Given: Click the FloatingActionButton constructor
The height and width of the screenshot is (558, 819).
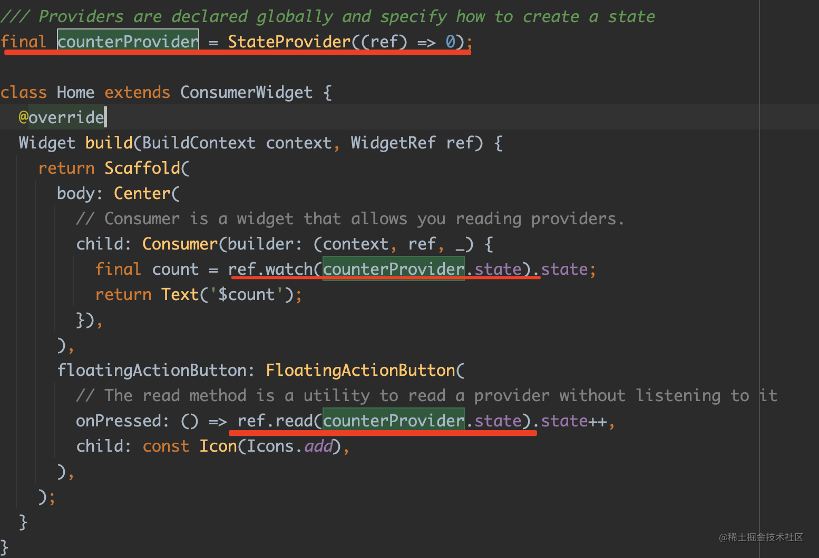Looking at the screenshot, I should [x=360, y=370].
